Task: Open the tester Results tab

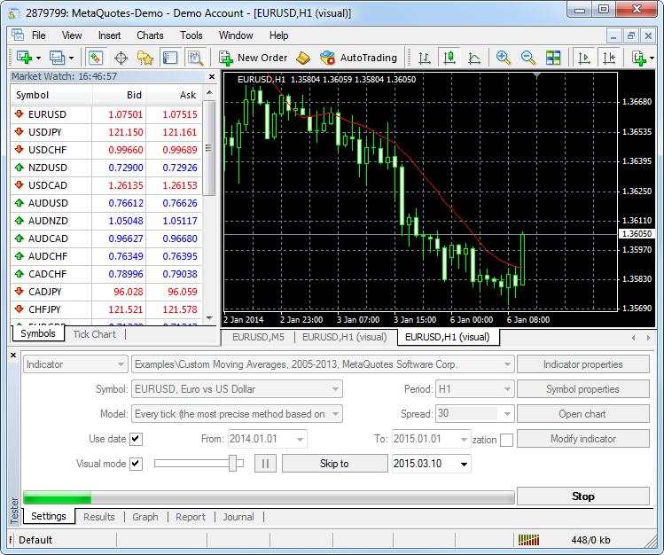Action: pyautogui.click(x=98, y=517)
